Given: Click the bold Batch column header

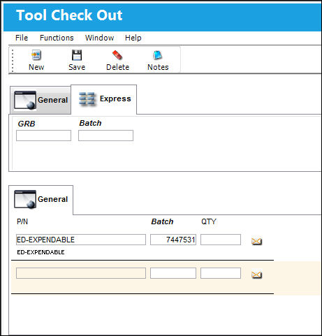Looking at the screenshot, I should tap(162, 221).
